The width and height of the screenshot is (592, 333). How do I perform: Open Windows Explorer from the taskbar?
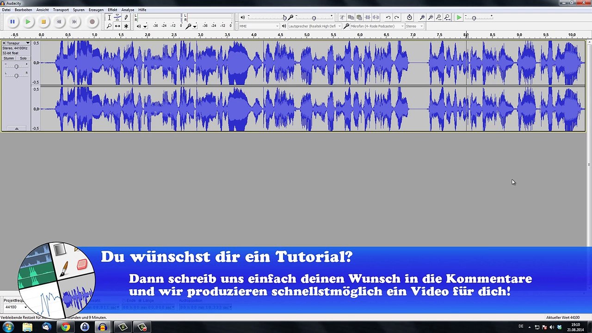tap(27, 327)
